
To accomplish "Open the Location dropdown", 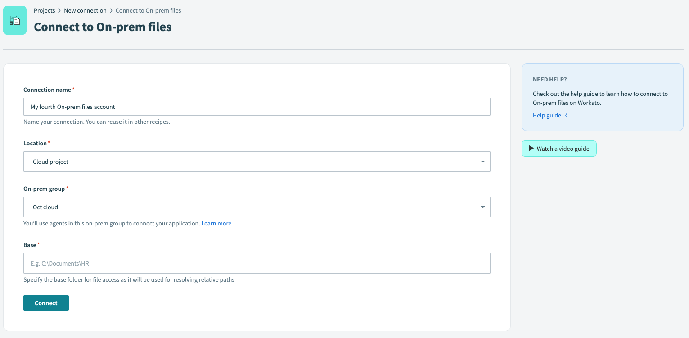I will tap(257, 161).
